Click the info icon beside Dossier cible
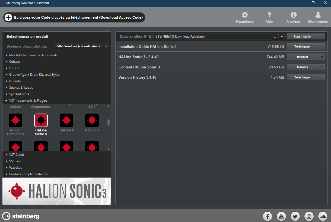Image resolution: width=331 pixels, height=222 pixels. tap(145, 37)
